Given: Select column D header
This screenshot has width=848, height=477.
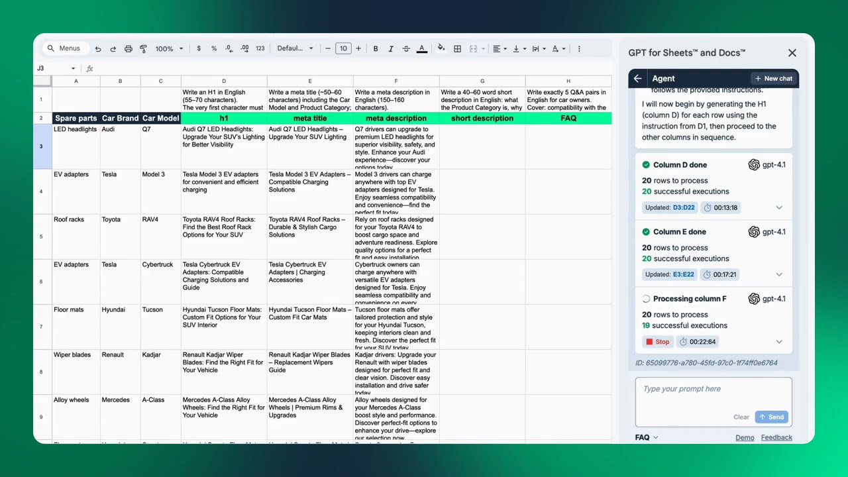Looking at the screenshot, I should click(224, 81).
